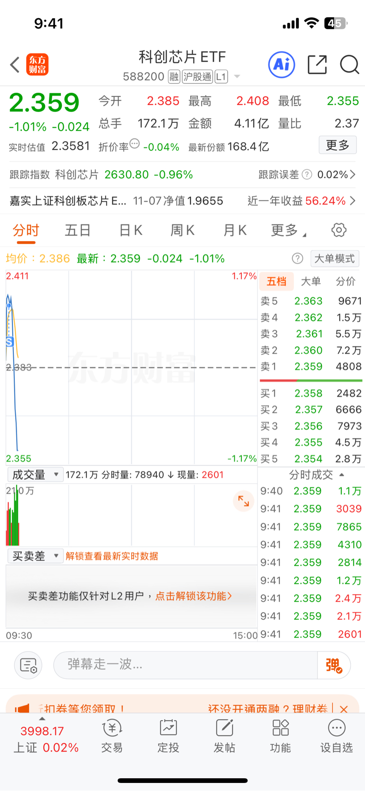Tap the 卖5 2.363 row

(311, 301)
